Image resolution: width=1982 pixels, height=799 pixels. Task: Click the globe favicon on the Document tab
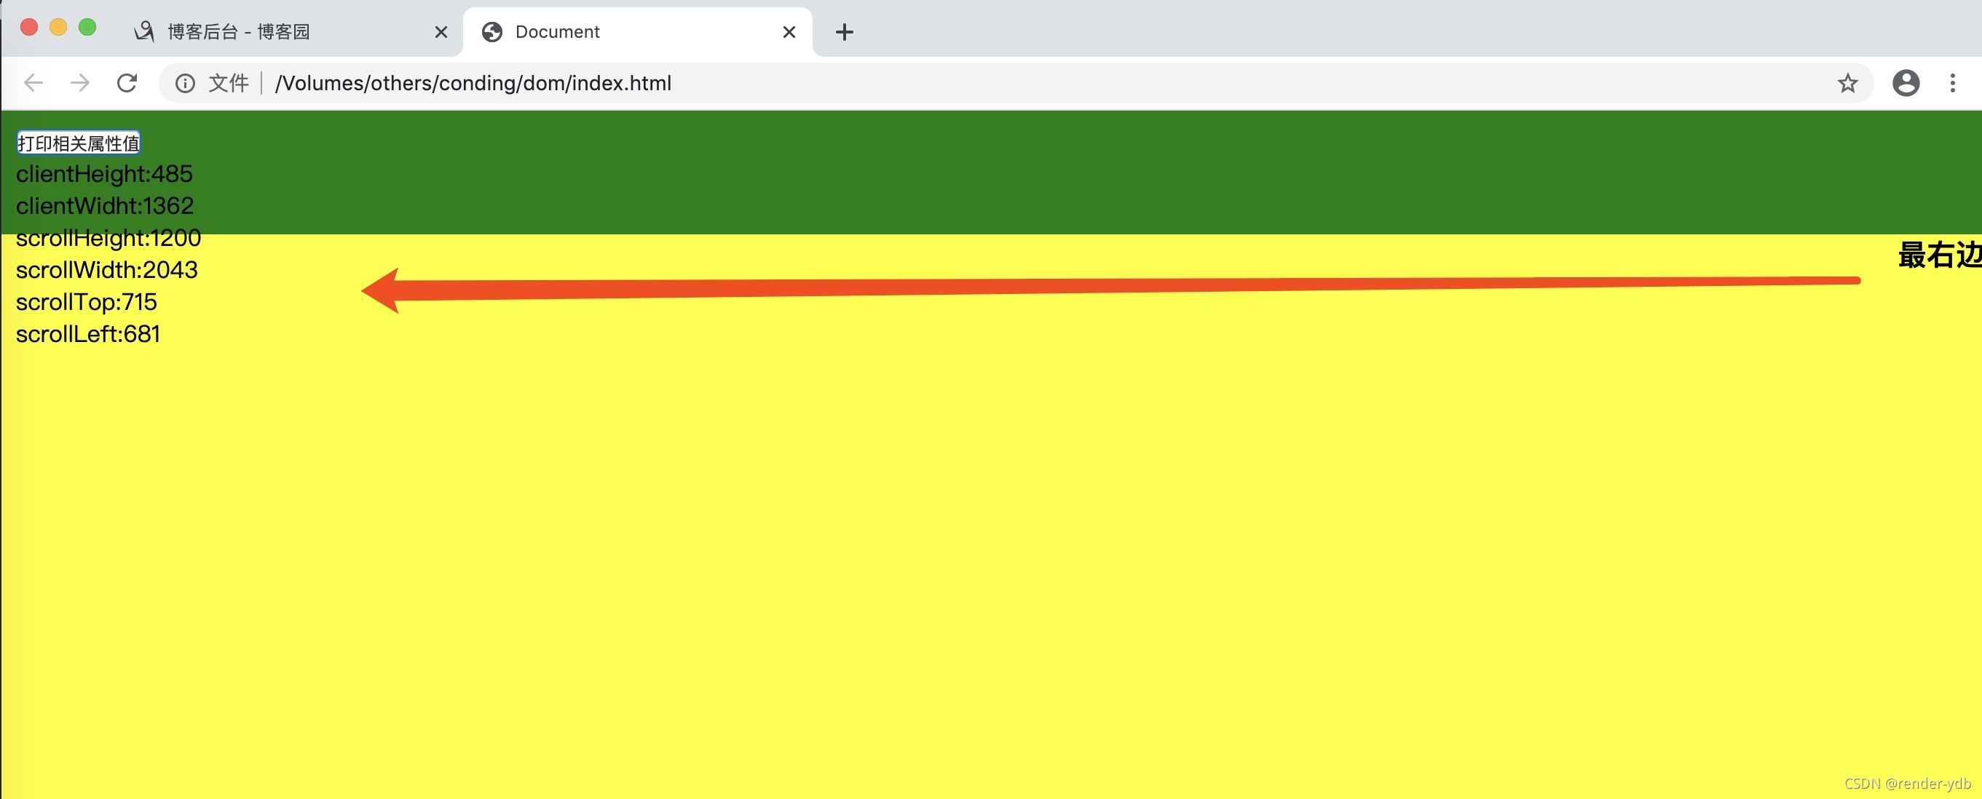coord(492,31)
